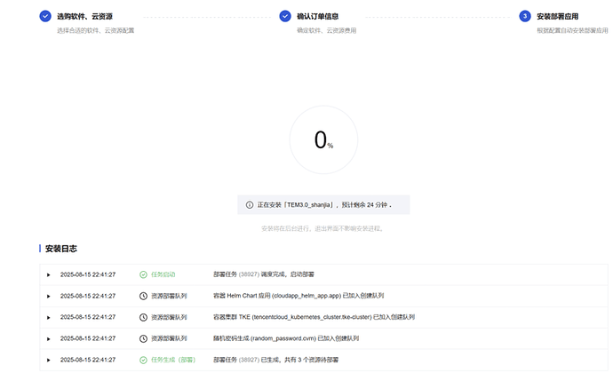
Task: Click the 任务启动 status label
Action: tap(163, 274)
